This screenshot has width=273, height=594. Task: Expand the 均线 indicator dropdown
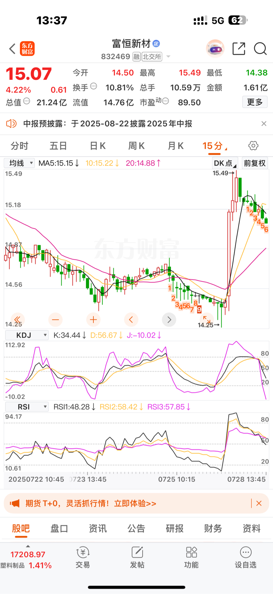point(20,163)
